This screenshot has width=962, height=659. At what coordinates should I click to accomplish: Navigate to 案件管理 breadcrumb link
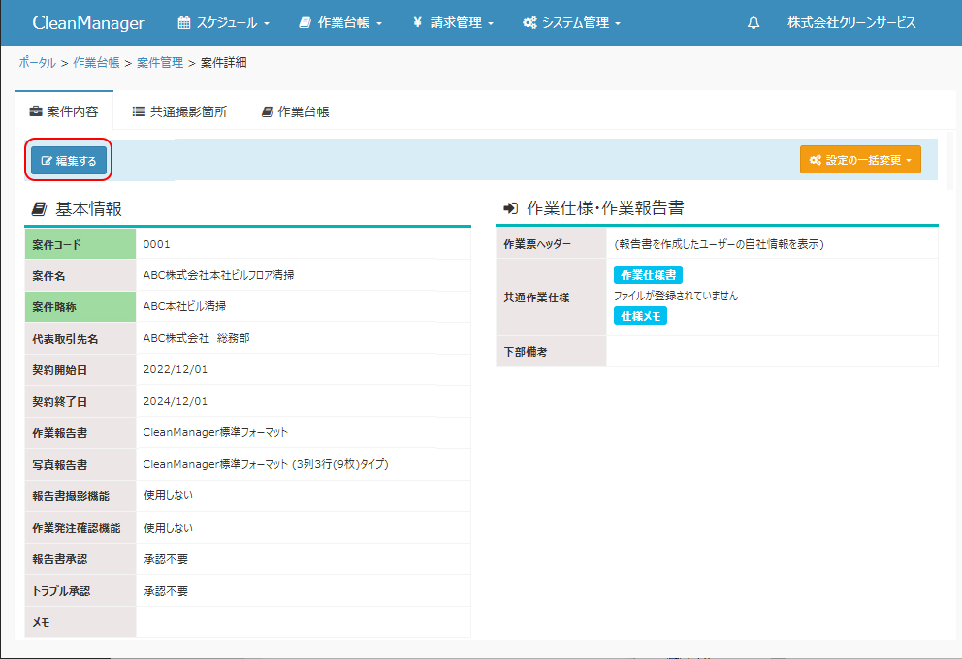tap(160, 63)
